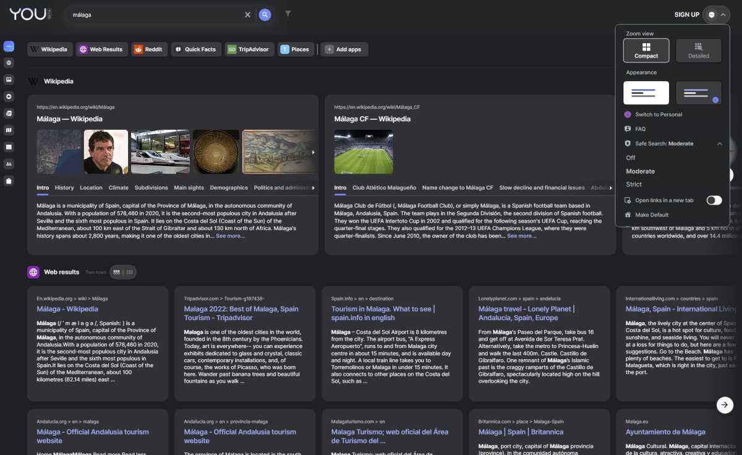Open the chat bubble icon in sidebar
The height and width of the screenshot is (455, 742).
coord(9,96)
